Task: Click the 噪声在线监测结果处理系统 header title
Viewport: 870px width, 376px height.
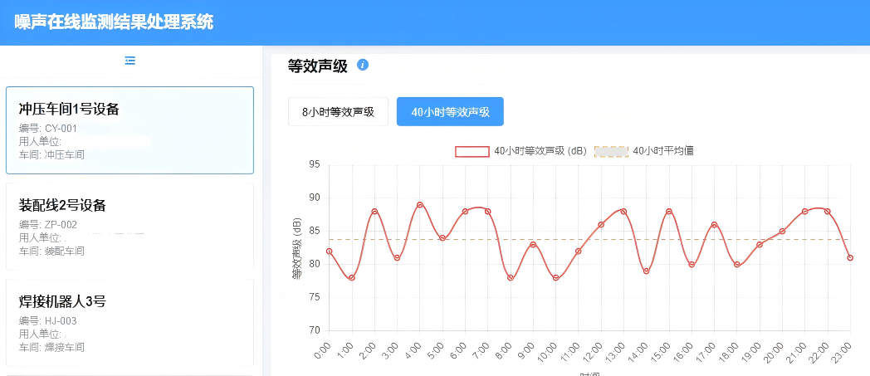Action: 114,22
